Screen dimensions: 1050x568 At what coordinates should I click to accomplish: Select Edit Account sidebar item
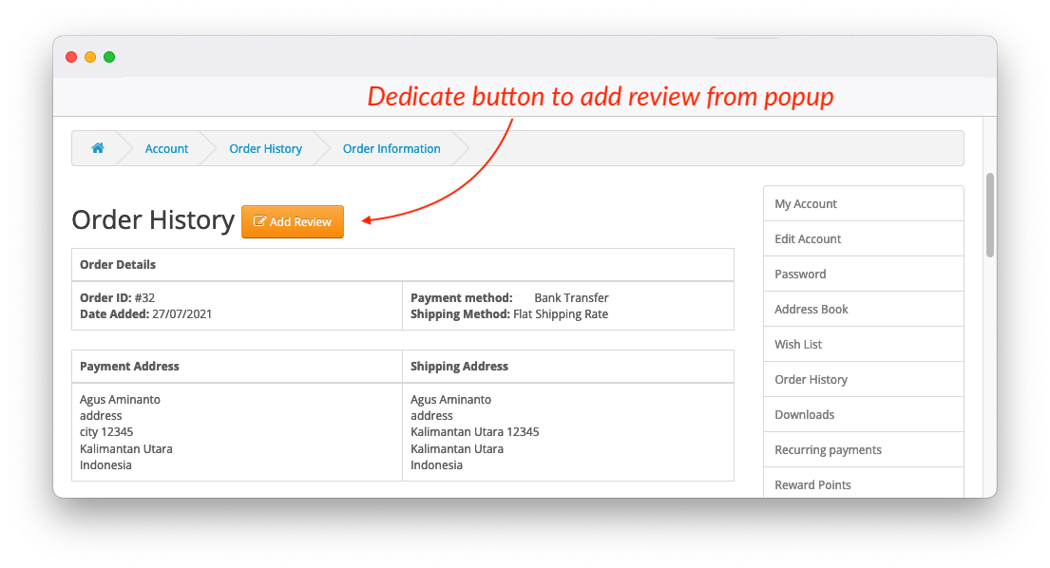(808, 238)
